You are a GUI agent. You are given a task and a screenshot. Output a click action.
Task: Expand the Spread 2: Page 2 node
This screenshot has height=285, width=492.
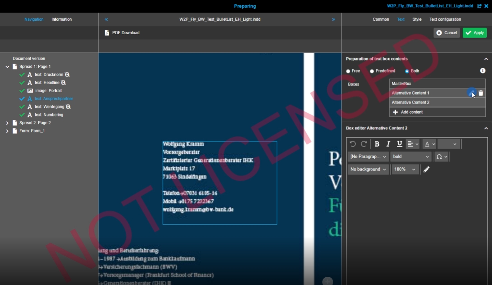pyautogui.click(x=7, y=123)
